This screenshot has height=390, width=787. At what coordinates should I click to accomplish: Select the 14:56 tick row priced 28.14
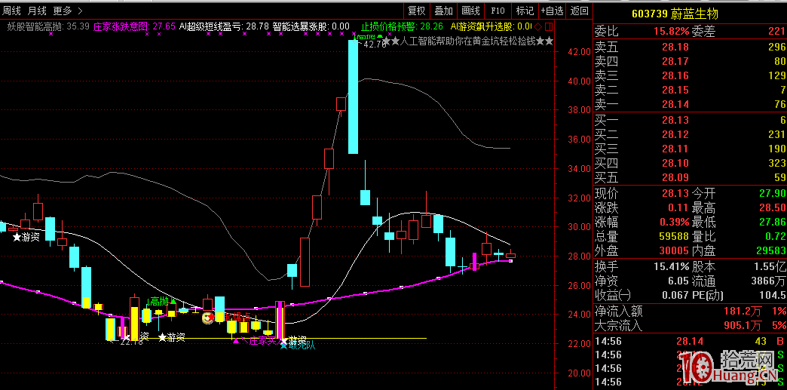690,342
